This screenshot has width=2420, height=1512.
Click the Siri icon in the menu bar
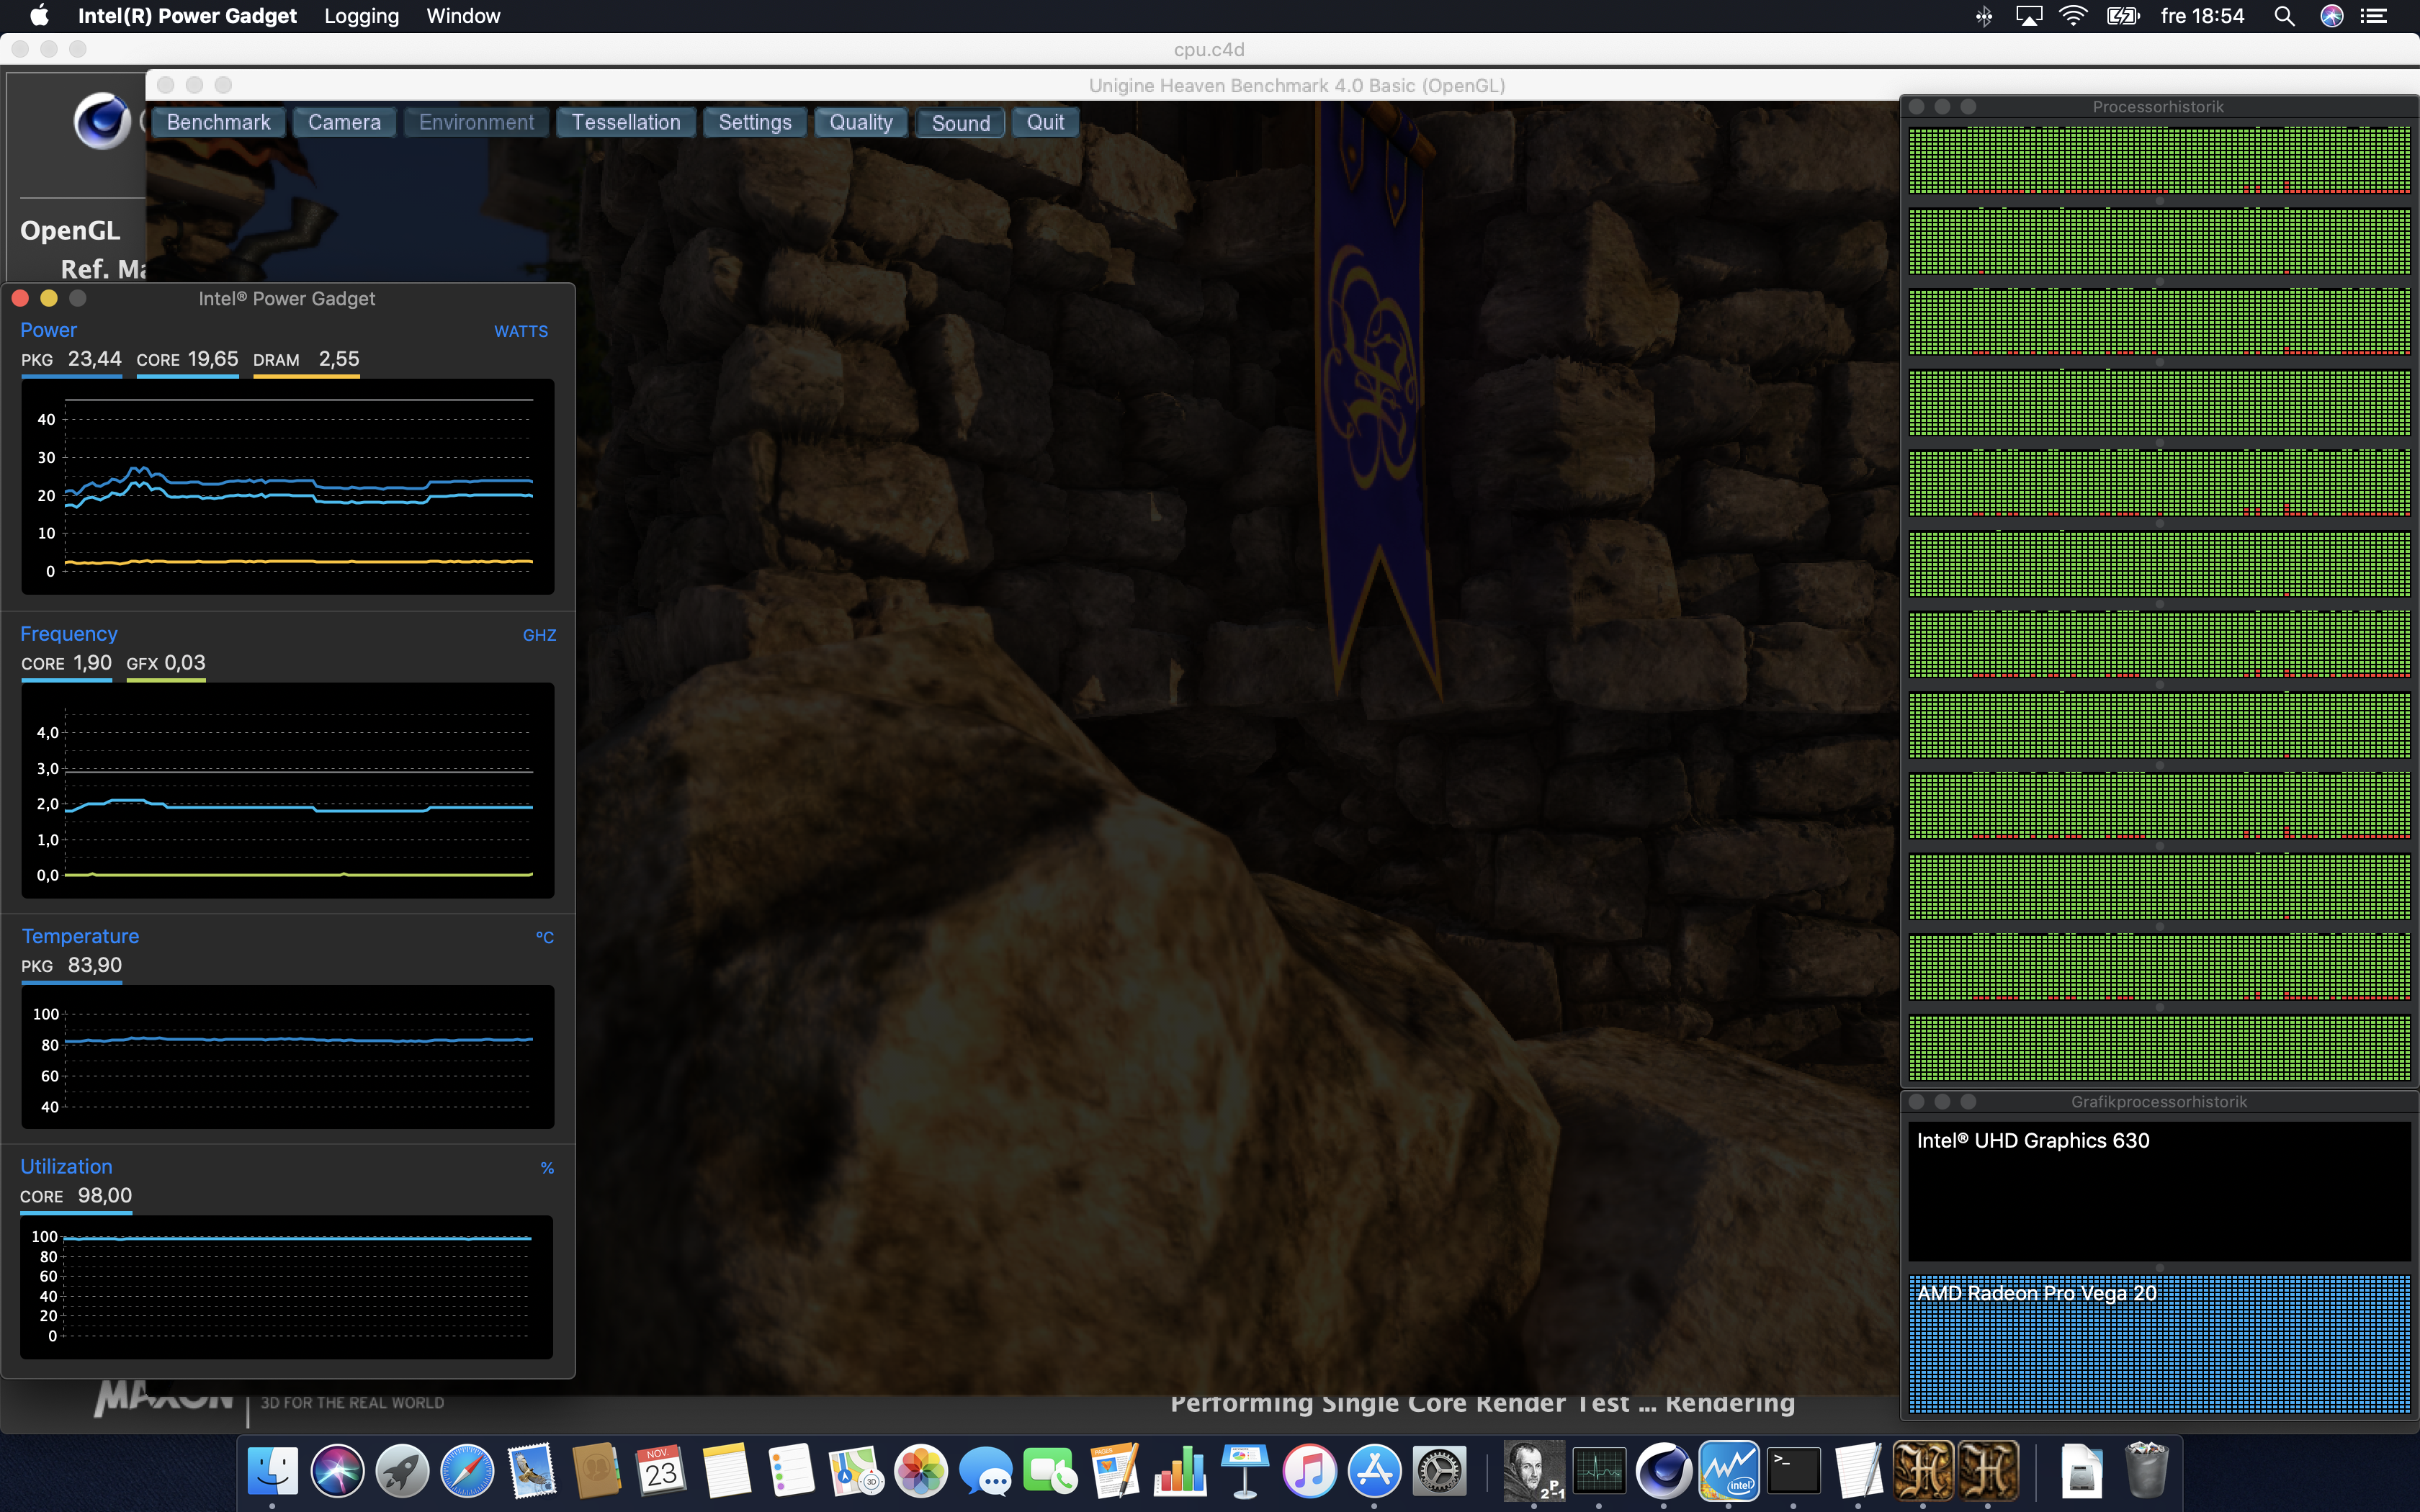pyautogui.click(x=2331, y=16)
